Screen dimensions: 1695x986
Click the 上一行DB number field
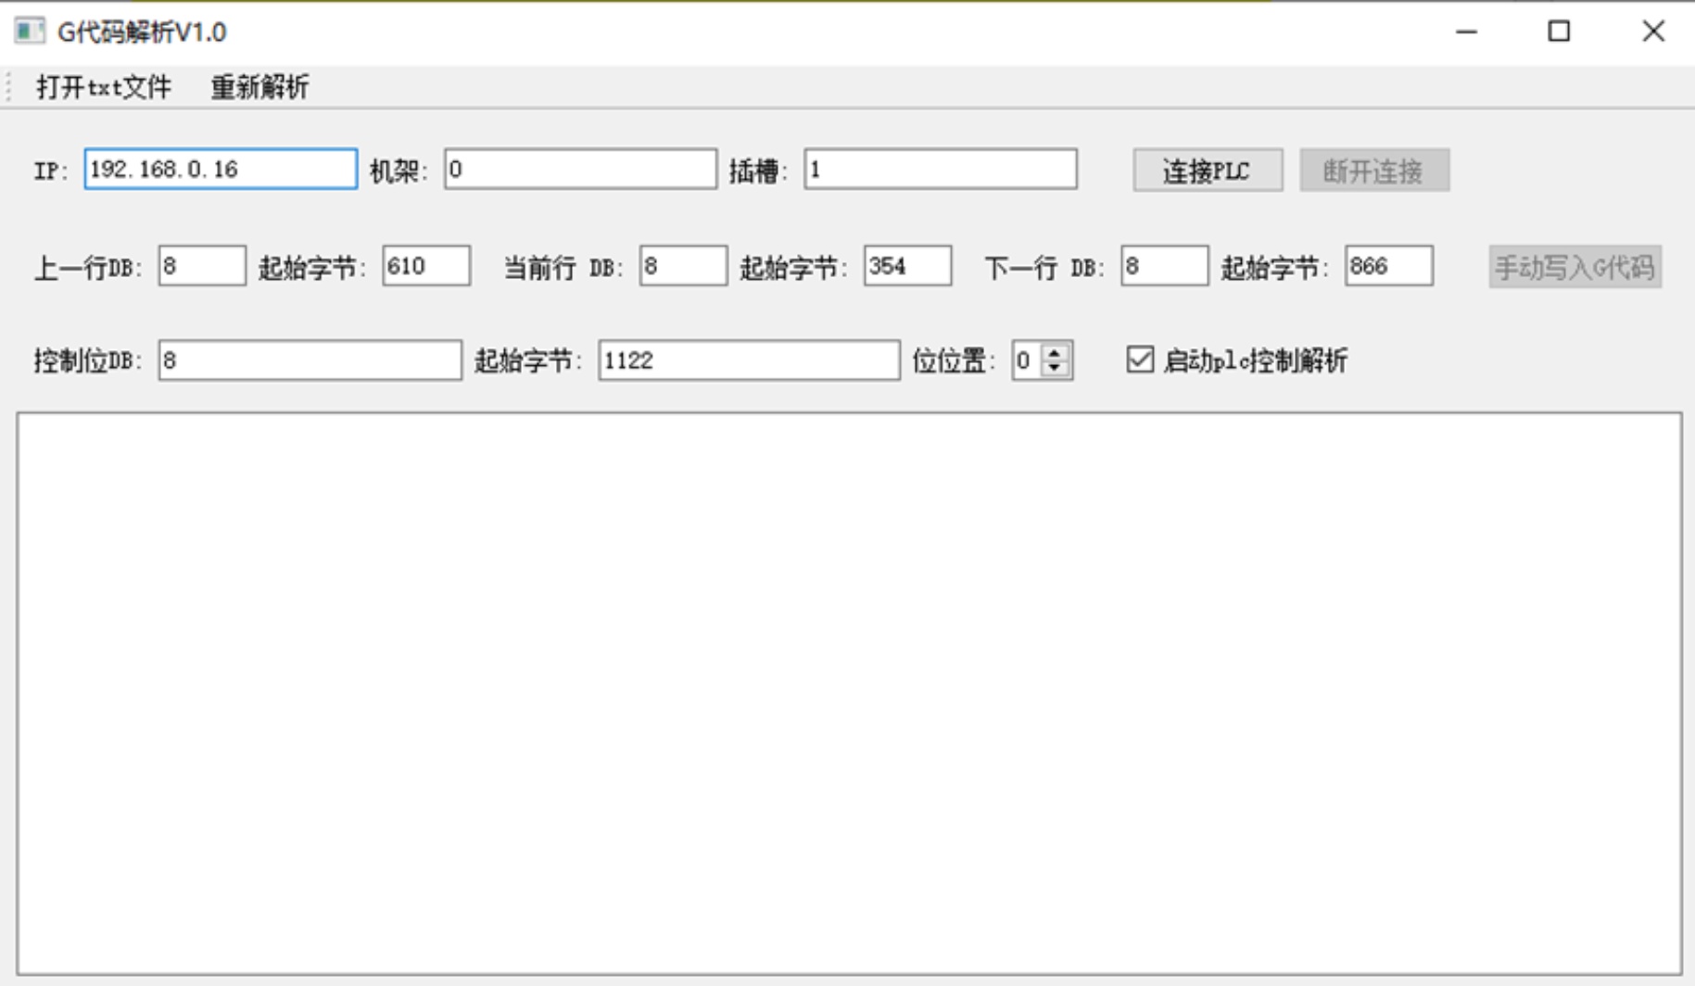point(202,267)
